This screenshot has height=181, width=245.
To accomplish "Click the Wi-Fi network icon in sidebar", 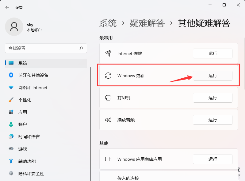I will (x=11, y=87).
